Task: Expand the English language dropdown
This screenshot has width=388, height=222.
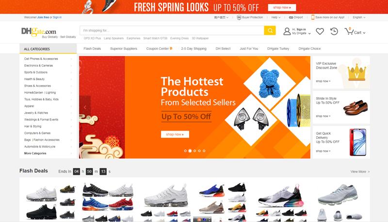Action: click(359, 17)
